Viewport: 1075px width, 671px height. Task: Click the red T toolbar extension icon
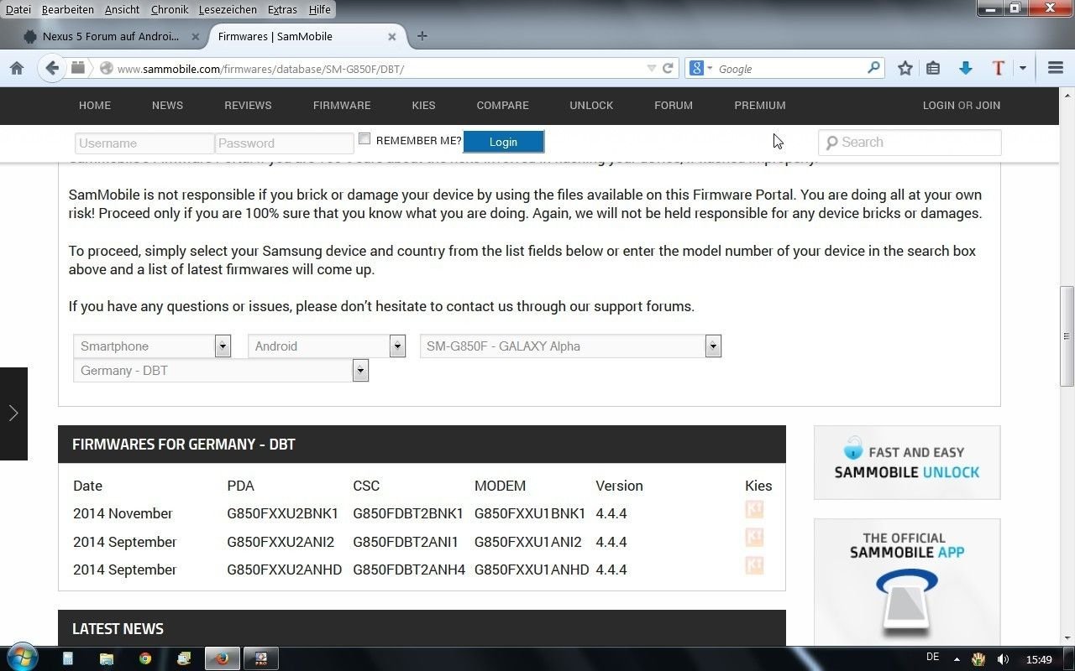coord(998,69)
